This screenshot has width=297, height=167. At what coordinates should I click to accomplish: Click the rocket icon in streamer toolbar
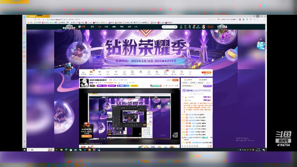(x=149, y=72)
